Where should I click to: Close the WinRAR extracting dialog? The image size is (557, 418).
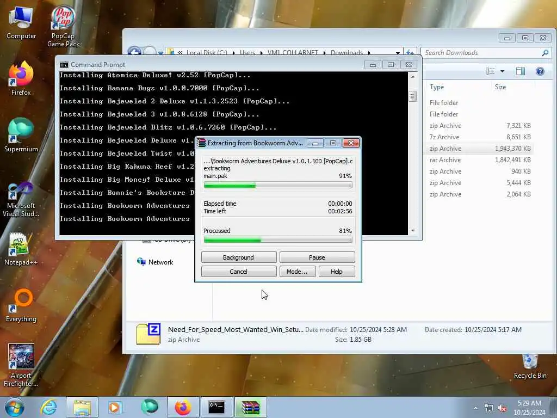pyautogui.click(x=351, y=143)
